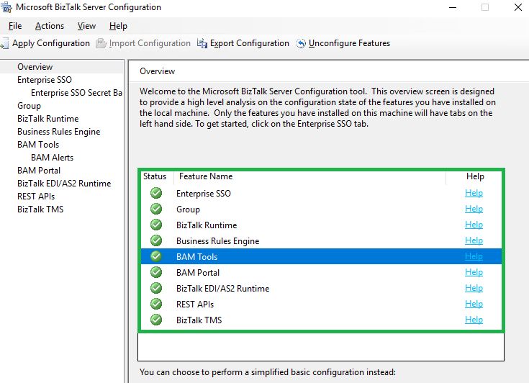Select BAM Portal row in feature list
529x383 pixels.
321,272
